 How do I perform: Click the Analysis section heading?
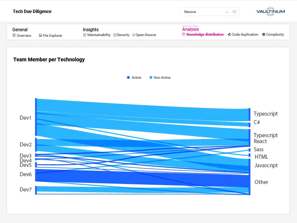pos(190,29)
